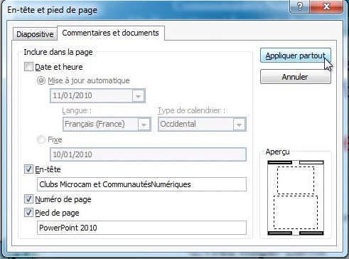The width and height of the screenshot is (349, 259).
Task: Toggle the Numéro de page checkbox
Action: click(x=28, y=199)
